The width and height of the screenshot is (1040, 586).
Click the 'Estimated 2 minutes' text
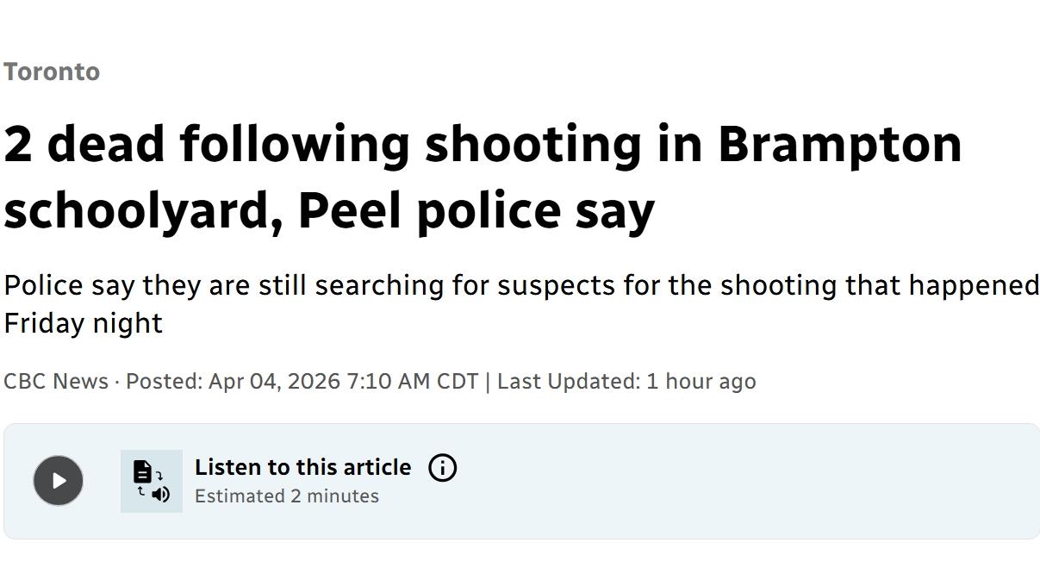[x=287, y=496]
